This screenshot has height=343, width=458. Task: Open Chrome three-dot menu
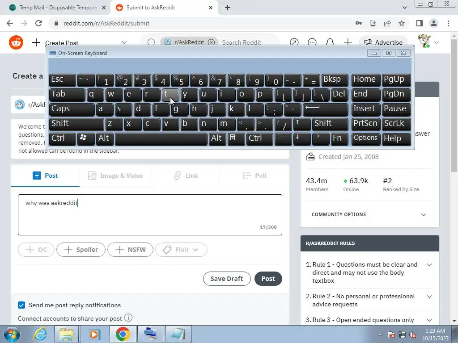click(448, 23)
